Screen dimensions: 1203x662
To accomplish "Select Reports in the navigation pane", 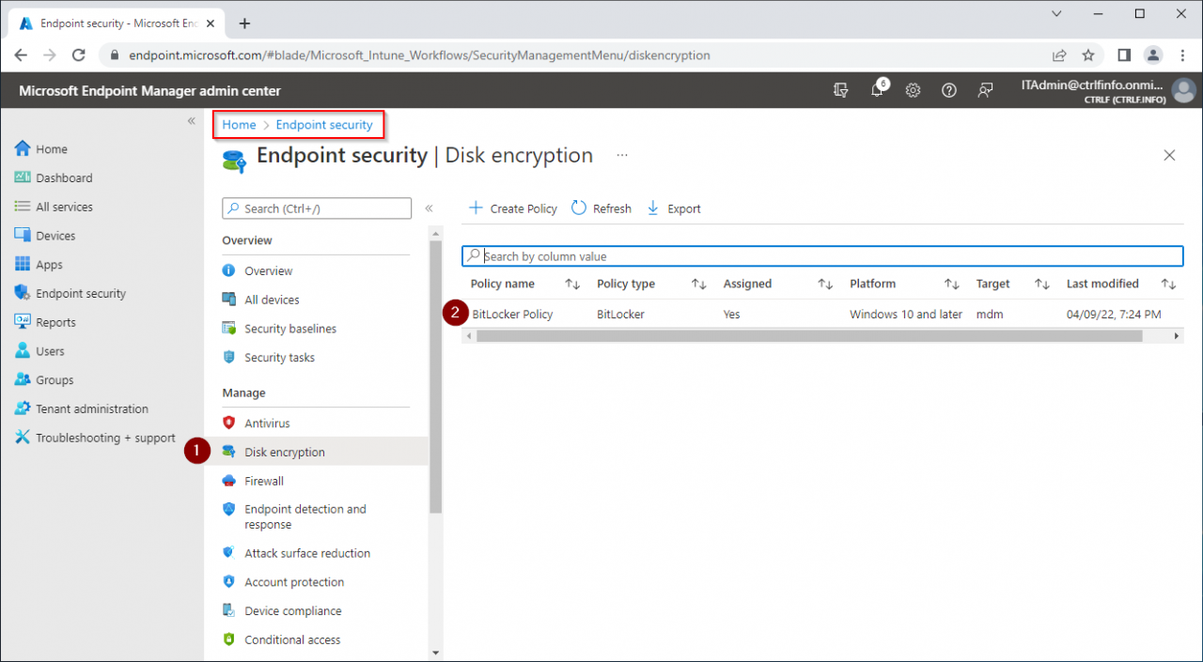I will tap(55, 321).
